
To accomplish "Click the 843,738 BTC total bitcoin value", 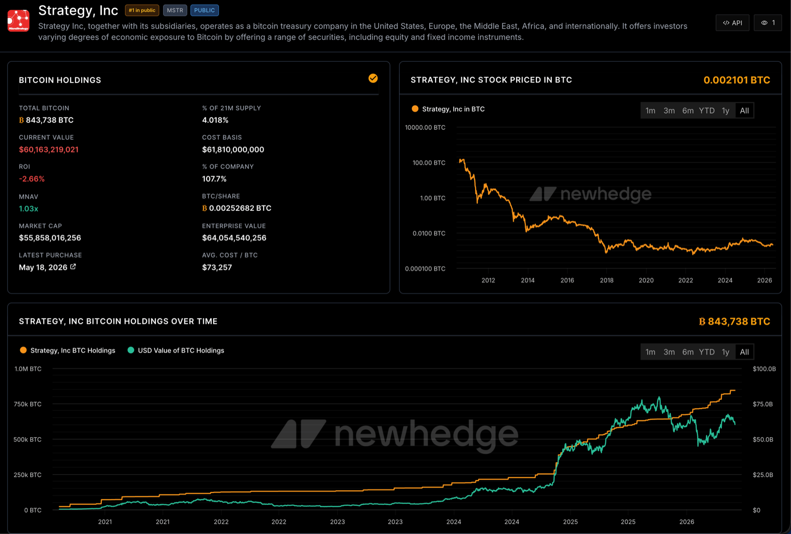I will click(46, 120).
